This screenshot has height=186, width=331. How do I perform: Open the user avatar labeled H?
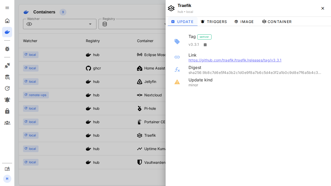7,179
